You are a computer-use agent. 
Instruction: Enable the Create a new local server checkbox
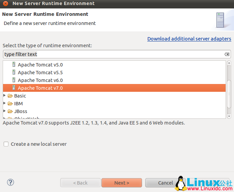6,144
